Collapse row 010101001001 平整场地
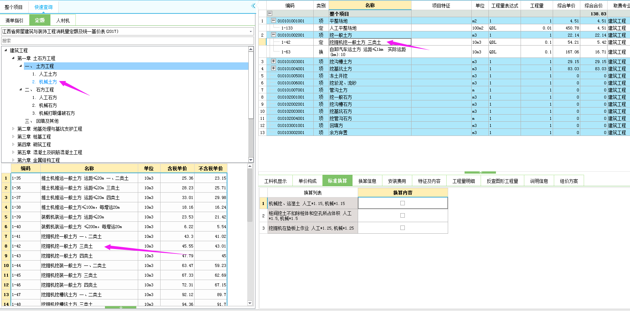 tap(273, 21)
